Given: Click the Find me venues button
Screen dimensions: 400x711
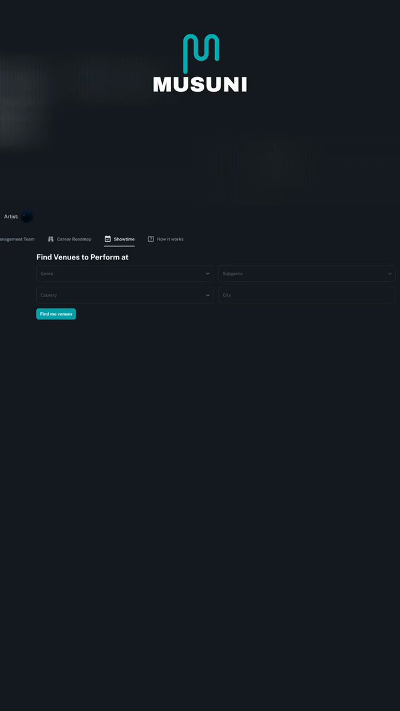Looking at the screenshot, I should [56, 314].
